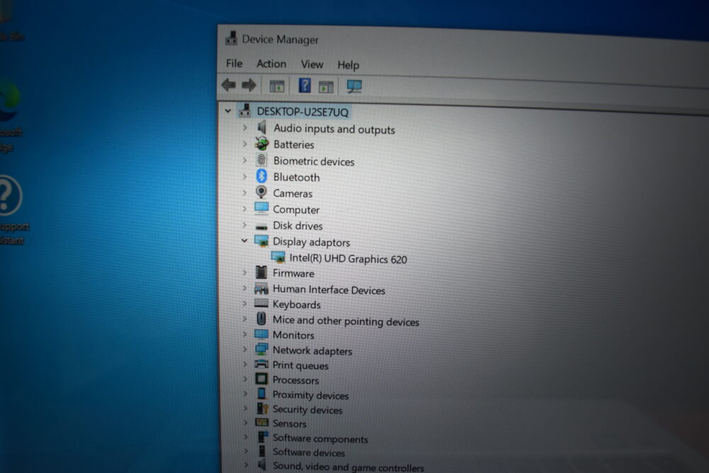Select the chip icon beside Firmware
The width and height of the screenshot is (709, 473).
261,272
